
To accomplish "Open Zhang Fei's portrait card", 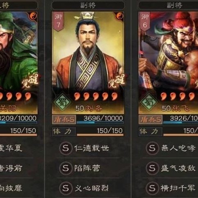I will (168, 63).
